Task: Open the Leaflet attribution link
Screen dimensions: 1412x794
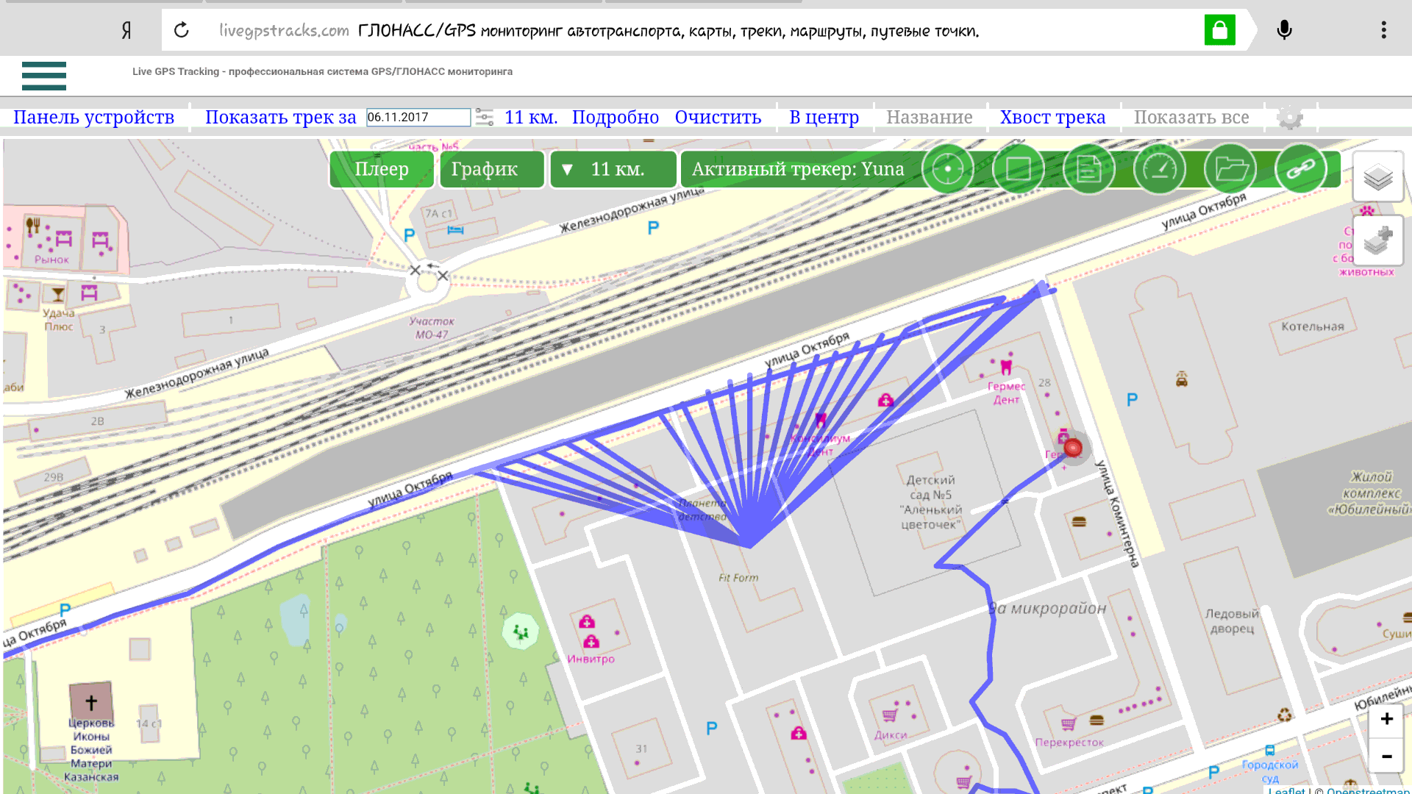Action: tap(1287, 790)
